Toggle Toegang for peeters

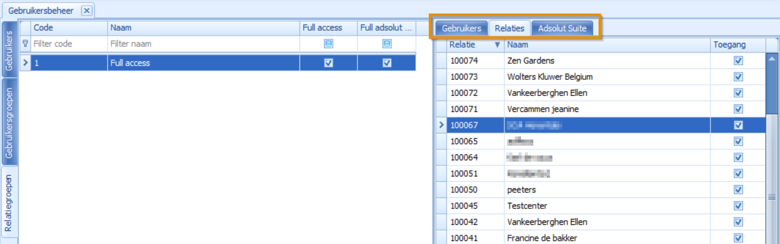click(738, 189)
